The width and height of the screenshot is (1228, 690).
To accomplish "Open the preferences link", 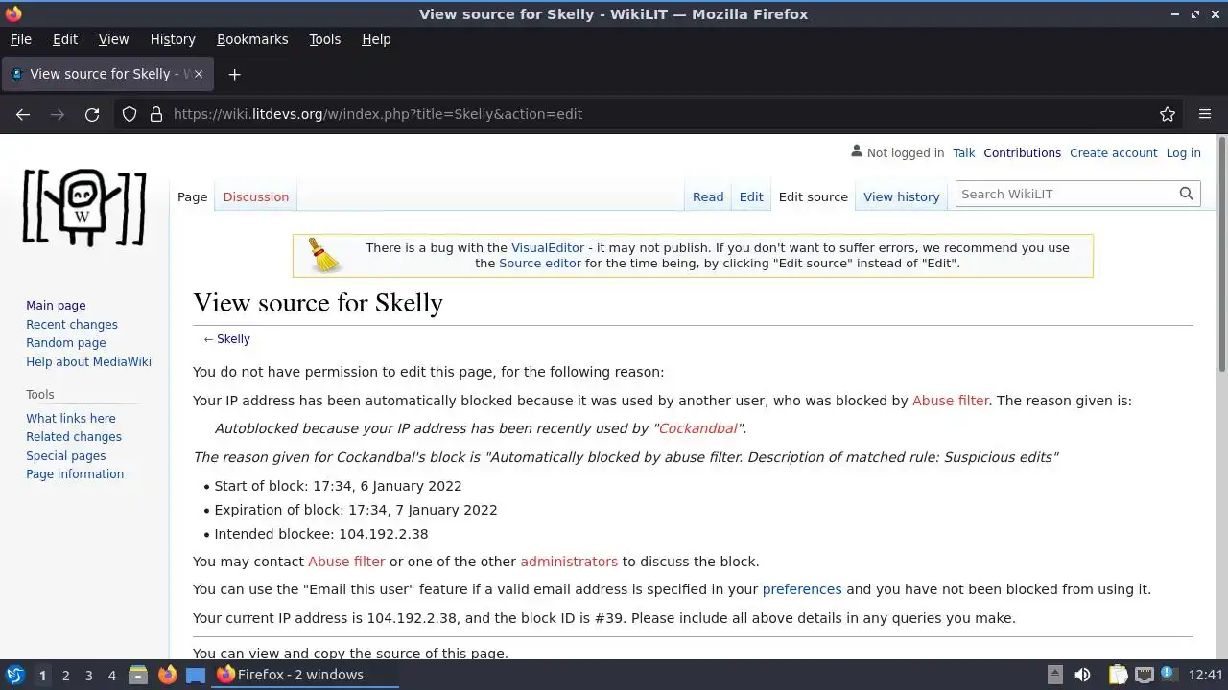I will click(802, 589).
